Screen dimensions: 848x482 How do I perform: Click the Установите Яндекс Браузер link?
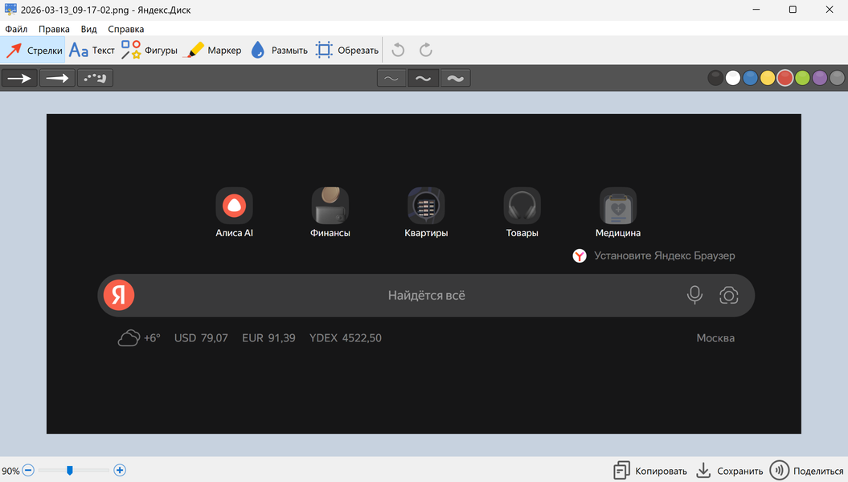coord(653,255)
